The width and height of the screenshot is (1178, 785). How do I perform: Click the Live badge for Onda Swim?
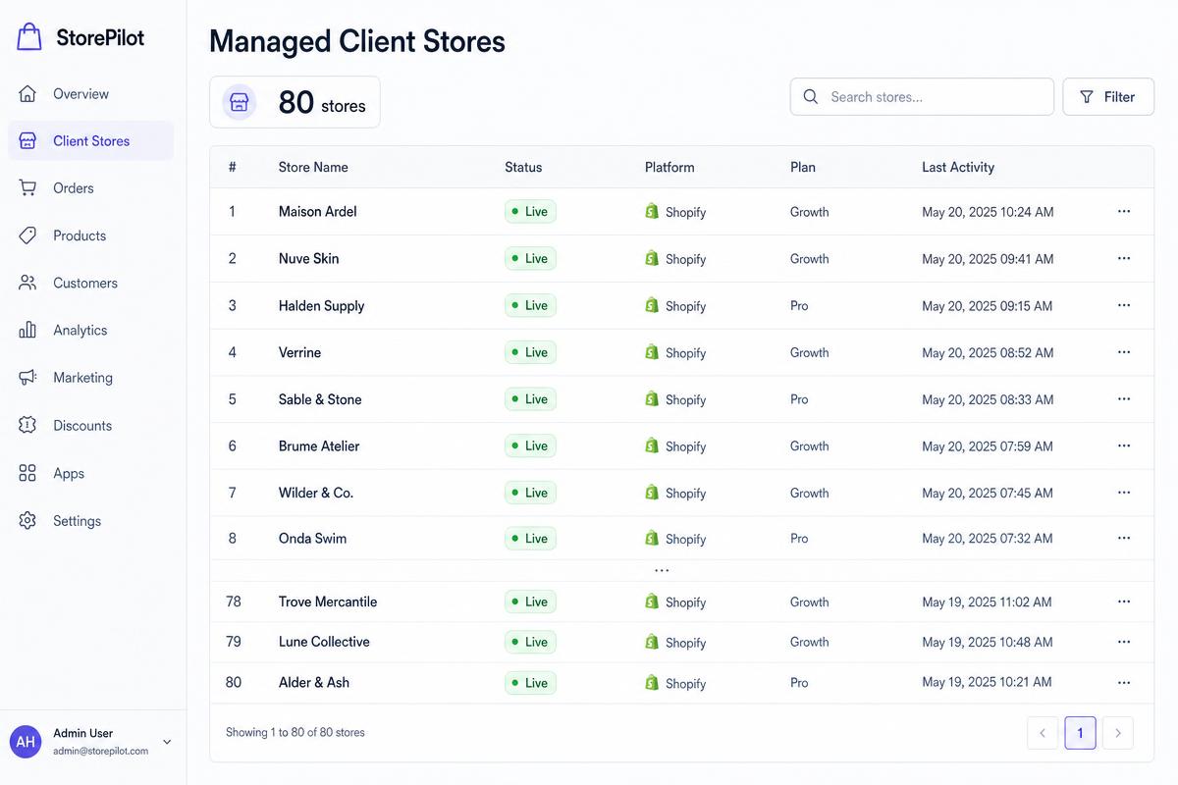[x=530, y=538]
